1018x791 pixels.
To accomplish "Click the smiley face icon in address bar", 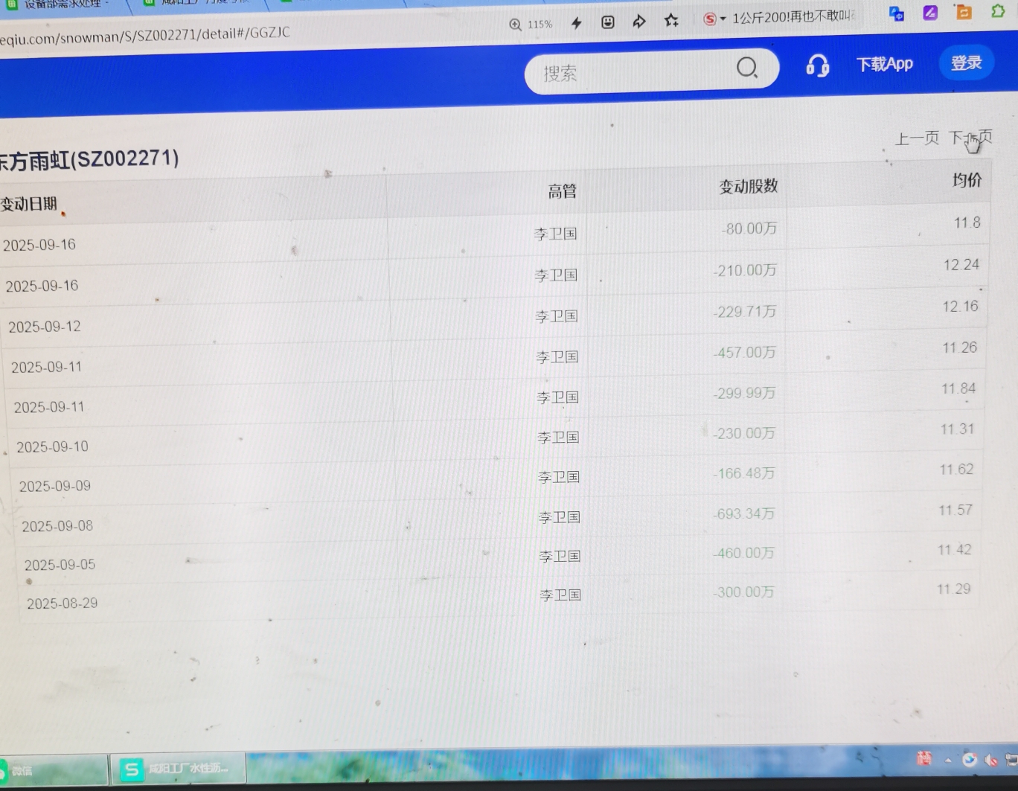I will (608, 22).
